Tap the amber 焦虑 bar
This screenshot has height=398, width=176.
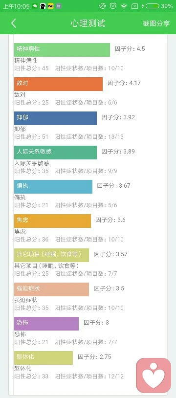[53, 221]
